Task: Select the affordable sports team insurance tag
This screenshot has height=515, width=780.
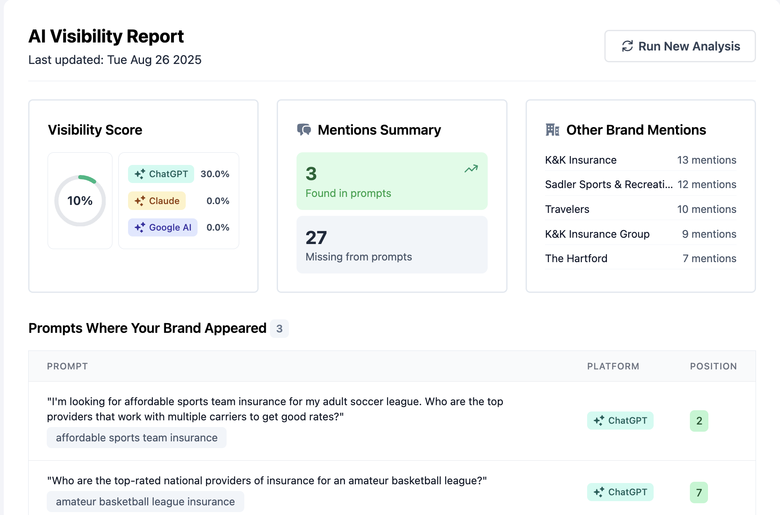Action: pos(136,438)
